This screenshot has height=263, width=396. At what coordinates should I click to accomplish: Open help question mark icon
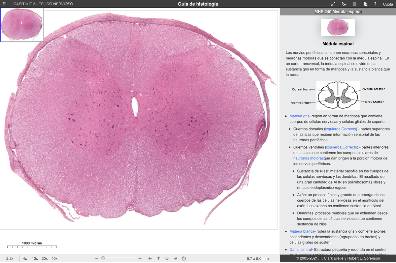point(375,4)
